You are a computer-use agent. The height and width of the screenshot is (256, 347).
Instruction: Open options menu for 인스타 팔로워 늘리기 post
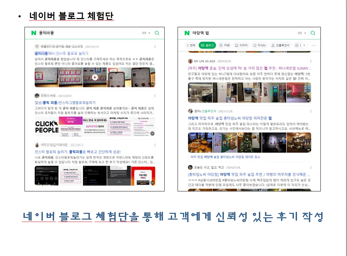(x=155, y=145)
